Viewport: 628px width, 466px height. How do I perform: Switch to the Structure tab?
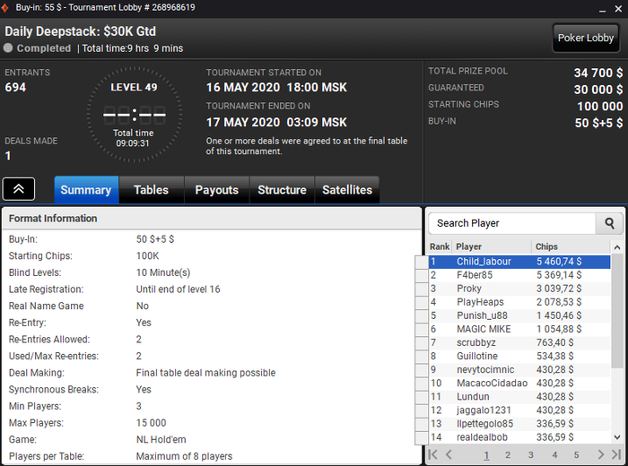tap(282, 190)
